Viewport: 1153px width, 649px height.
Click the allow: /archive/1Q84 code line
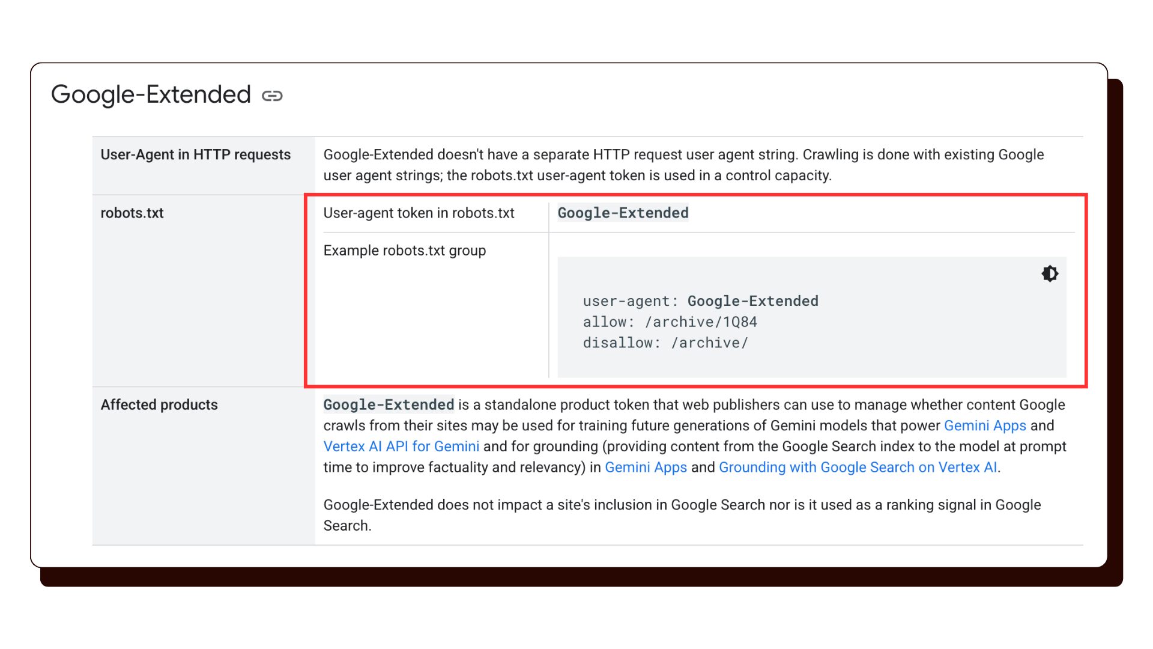point(670,322)
